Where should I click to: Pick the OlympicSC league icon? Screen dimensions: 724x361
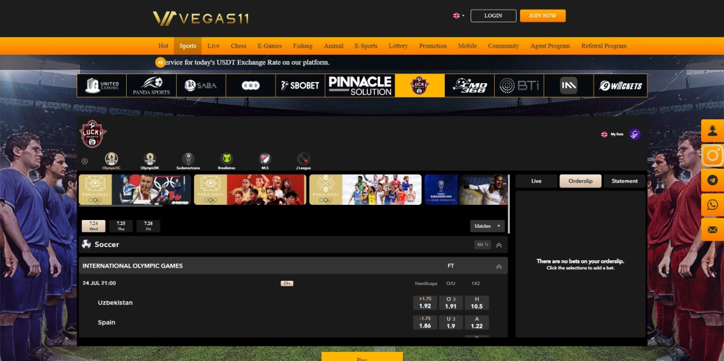(111, 161)
